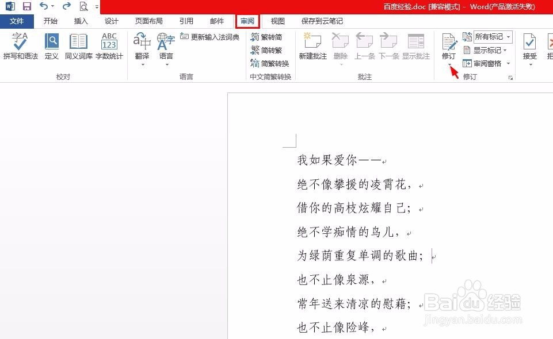The image size is (553, 339).
Task: Click the Word application icon
Action: click(10, 6)
